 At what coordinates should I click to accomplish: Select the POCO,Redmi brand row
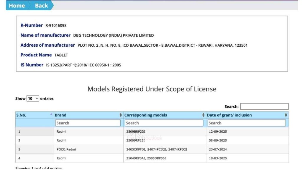coord(66,149)
